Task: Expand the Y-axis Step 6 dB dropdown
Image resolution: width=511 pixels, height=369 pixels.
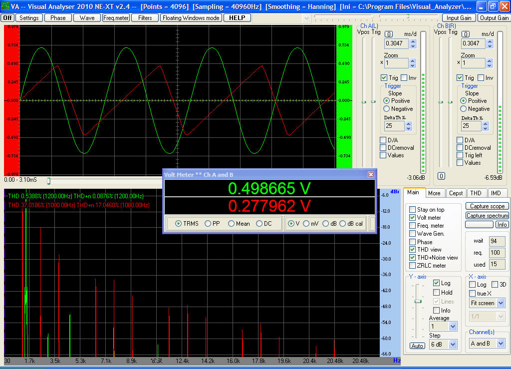Action: [453, 344]
